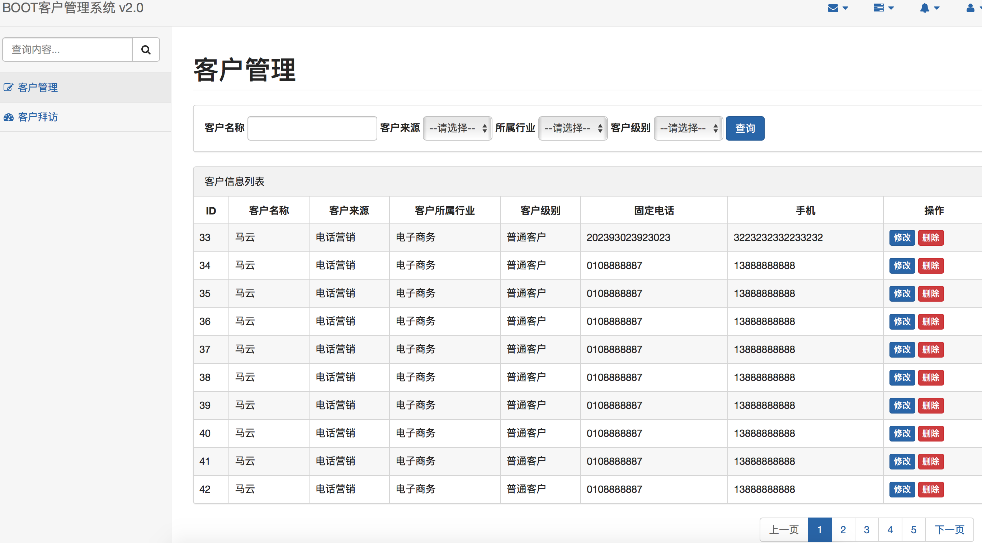Image resolution: width=982 pixels, height=543 pixels.
Task: Click 修改 for customer ID 36
Action: (x=902, y=321)
